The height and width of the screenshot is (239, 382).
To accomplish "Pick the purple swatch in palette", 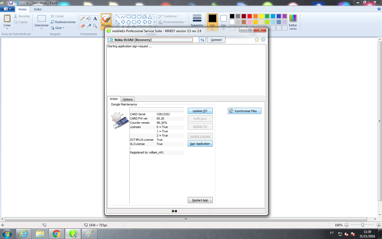I will click(x=285, y=16).
